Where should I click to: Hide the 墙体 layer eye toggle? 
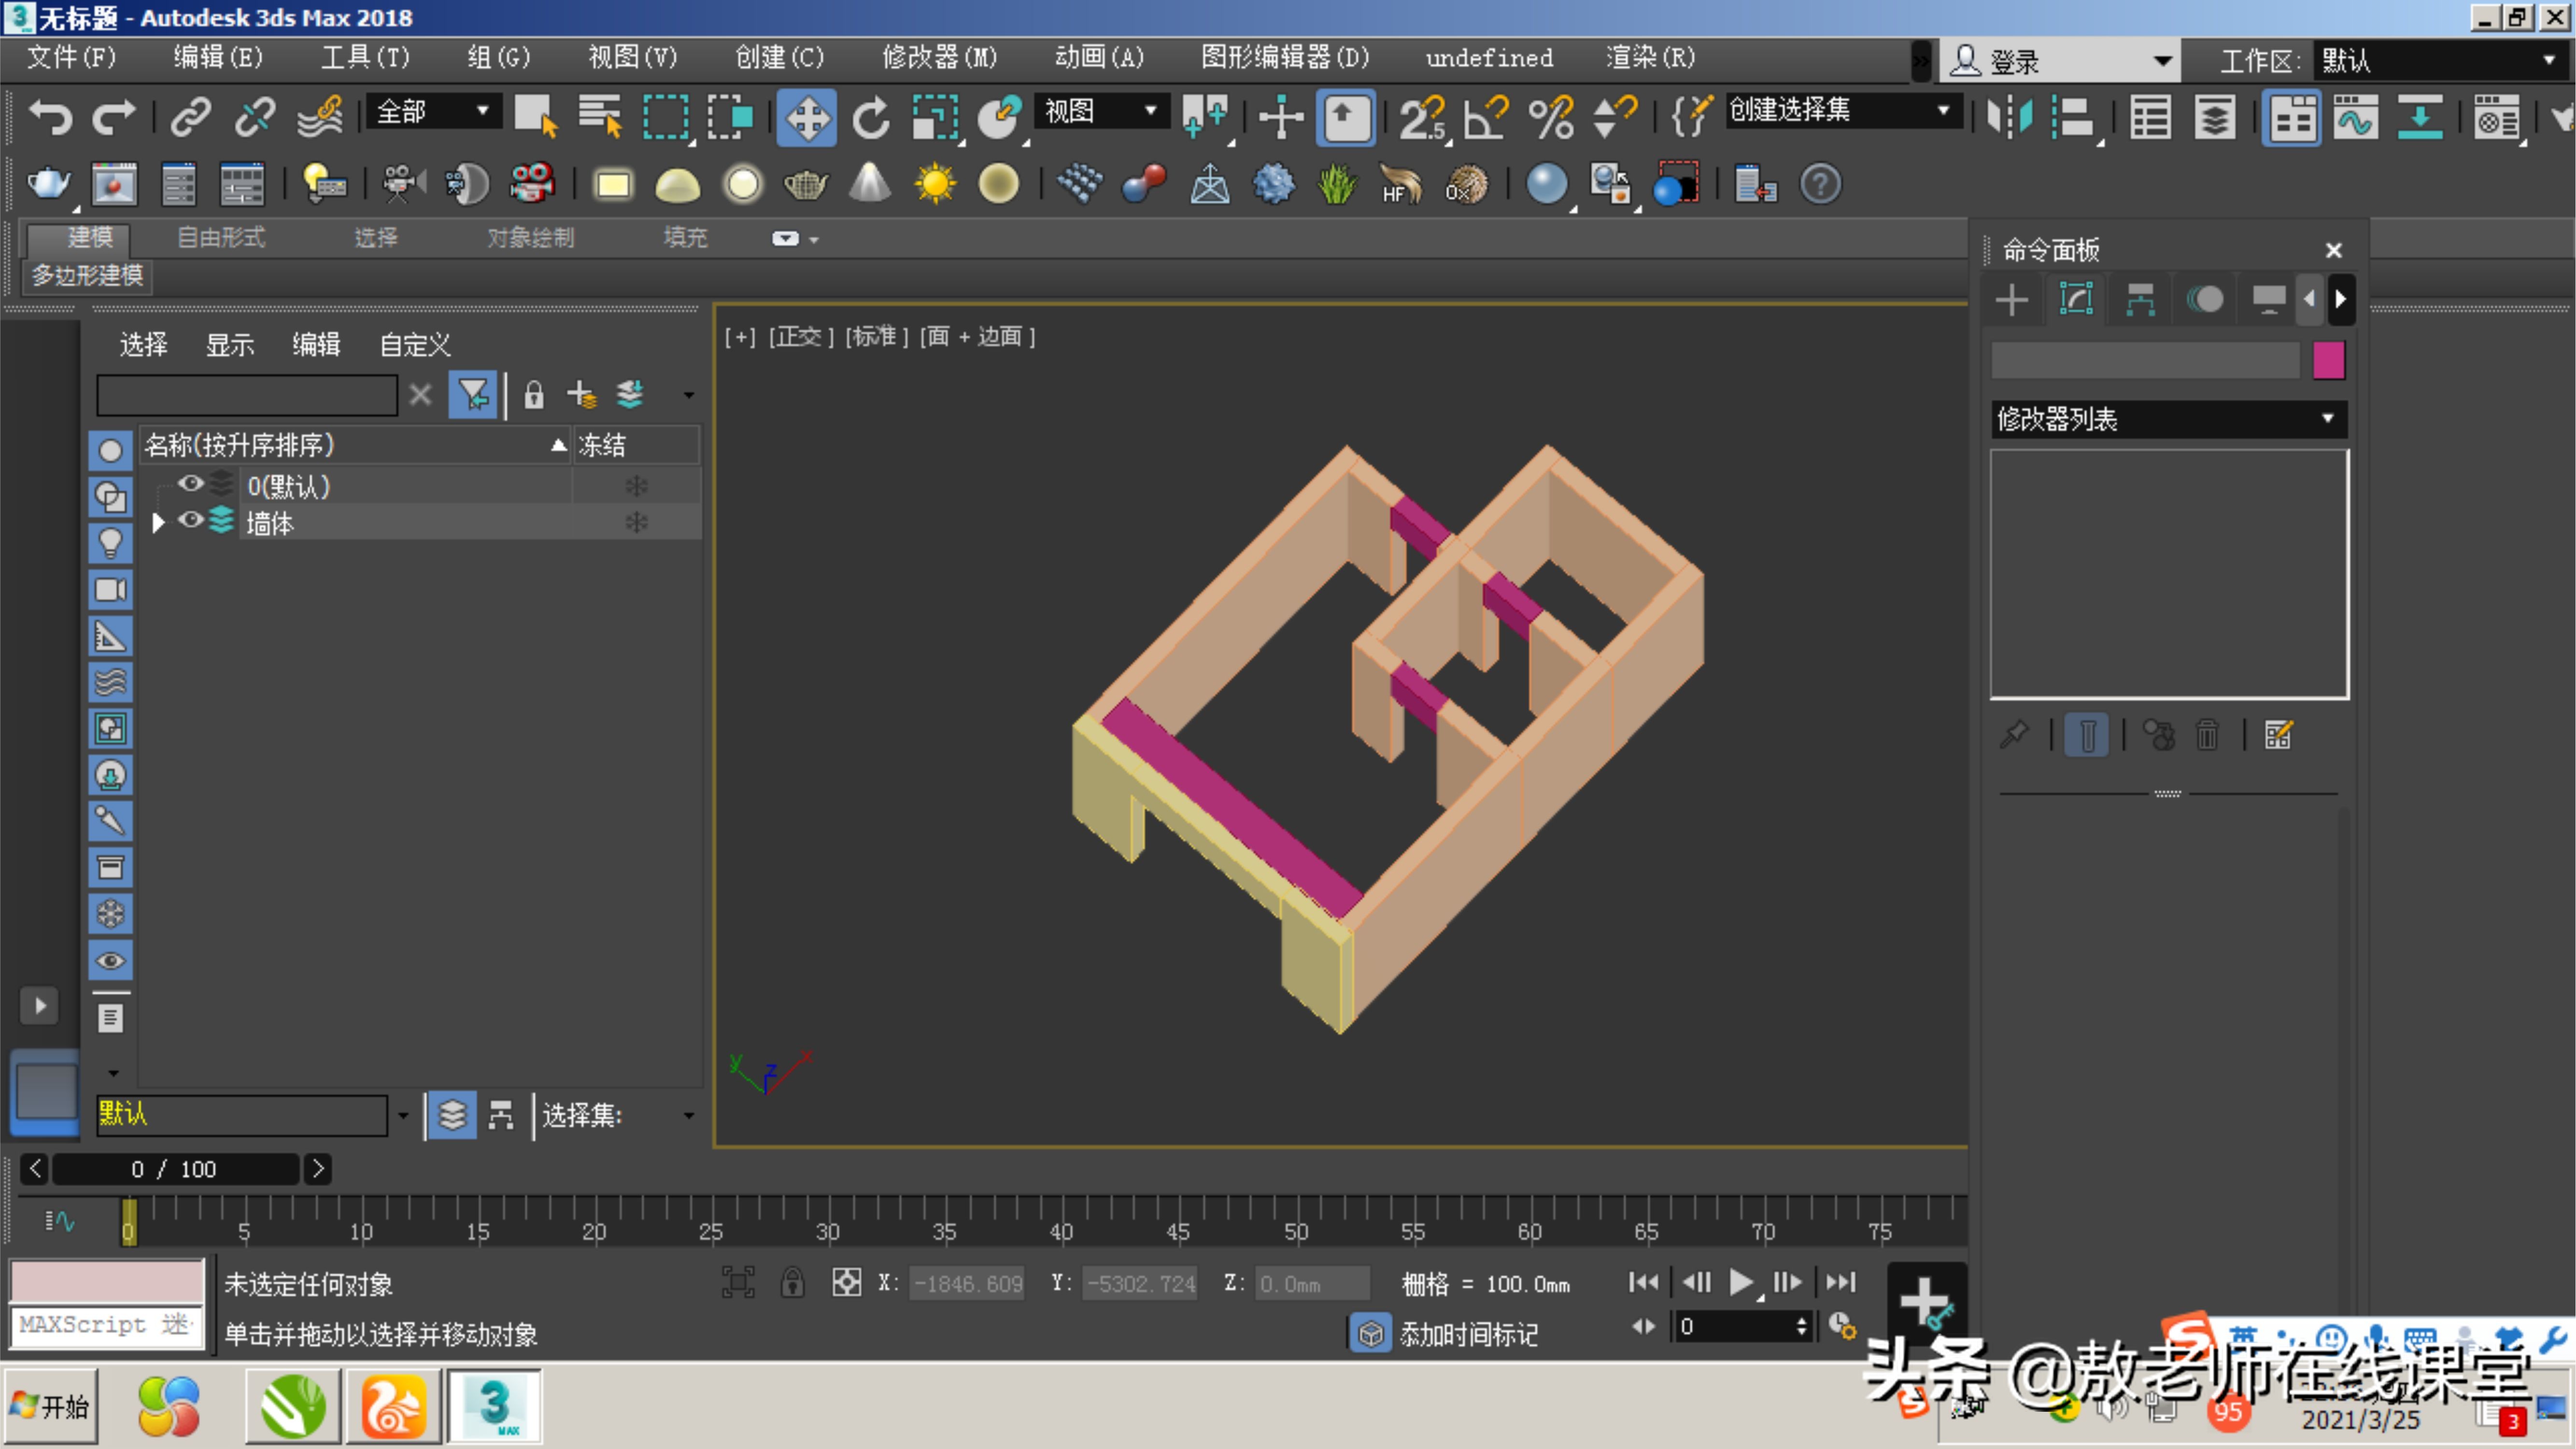click(x=190, y=521)
